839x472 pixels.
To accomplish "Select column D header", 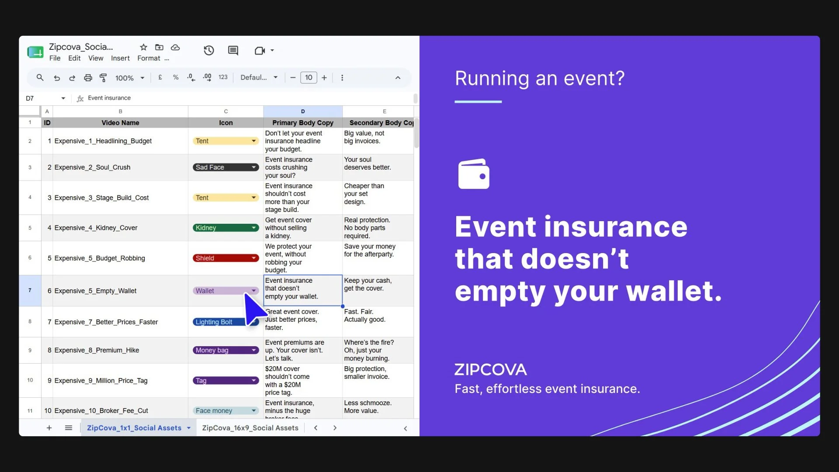I will tap(303, 111).
